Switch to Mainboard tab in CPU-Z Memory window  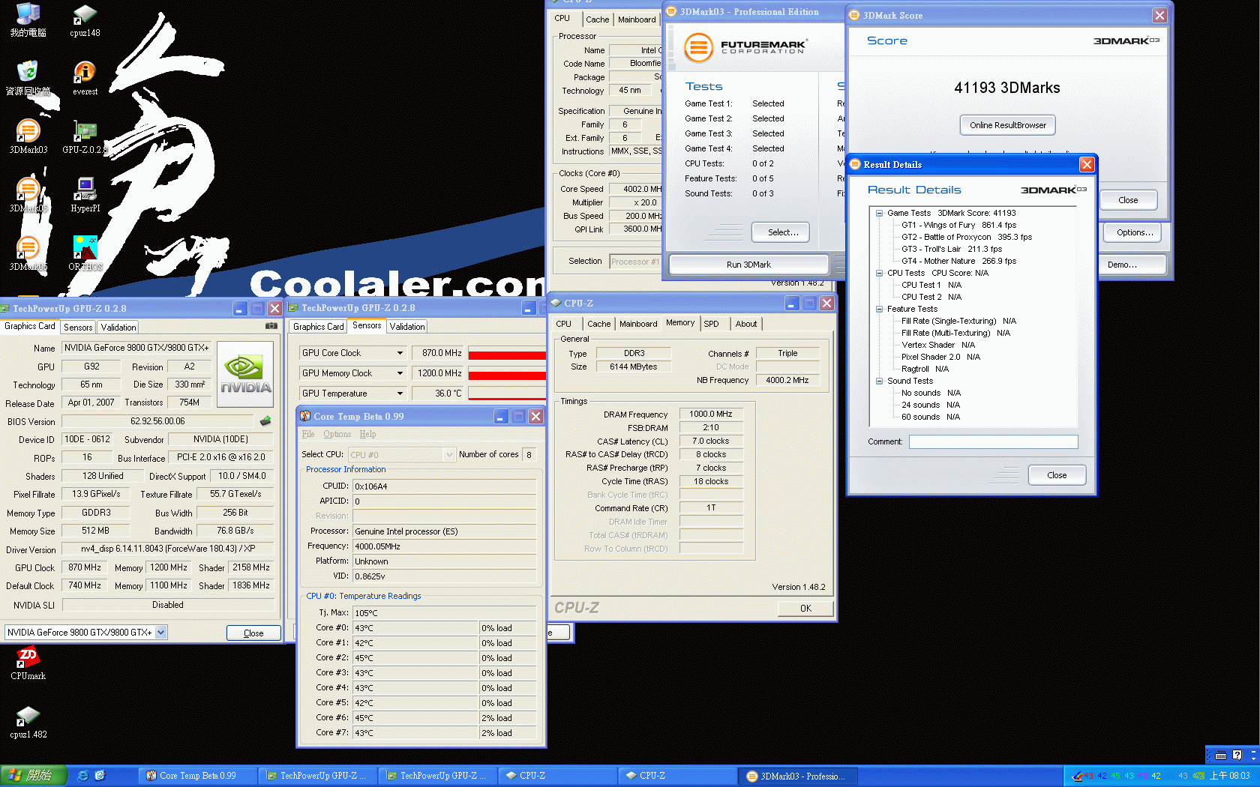(638, 324)
